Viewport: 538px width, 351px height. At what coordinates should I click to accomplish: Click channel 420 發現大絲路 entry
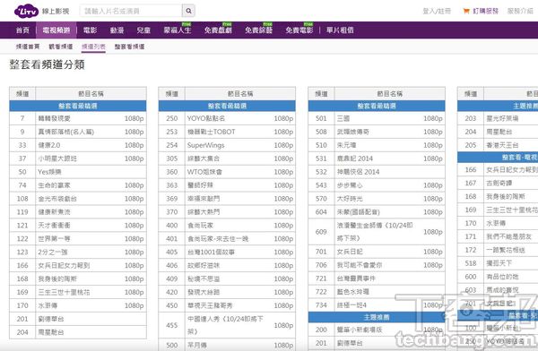pyautogui.click(x=227, y=293)
